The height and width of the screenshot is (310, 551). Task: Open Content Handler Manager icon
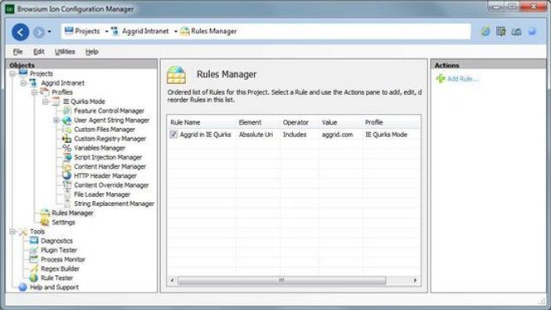[x=66, y=166]
